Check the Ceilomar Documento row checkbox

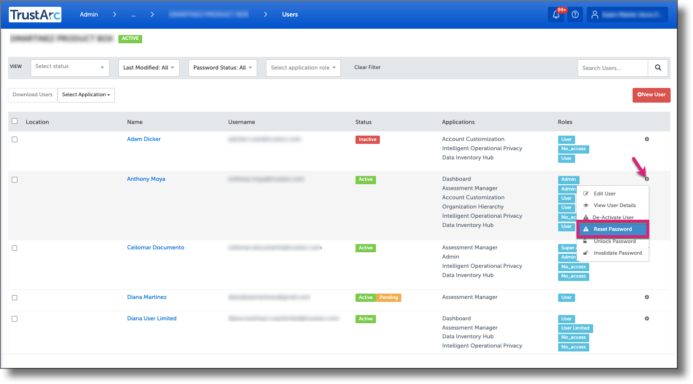15,248
